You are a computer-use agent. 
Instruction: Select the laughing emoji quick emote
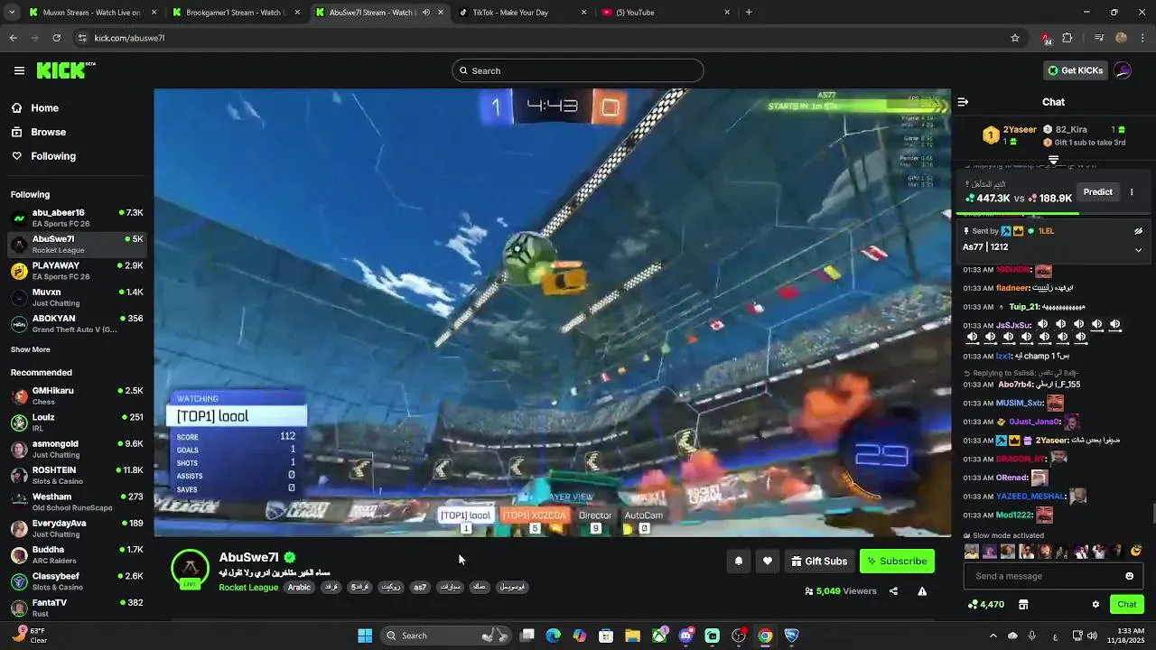(1135, 551)
